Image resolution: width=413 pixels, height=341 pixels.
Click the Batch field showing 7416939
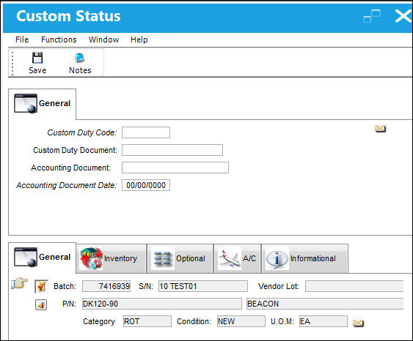(x=106, y=286)
